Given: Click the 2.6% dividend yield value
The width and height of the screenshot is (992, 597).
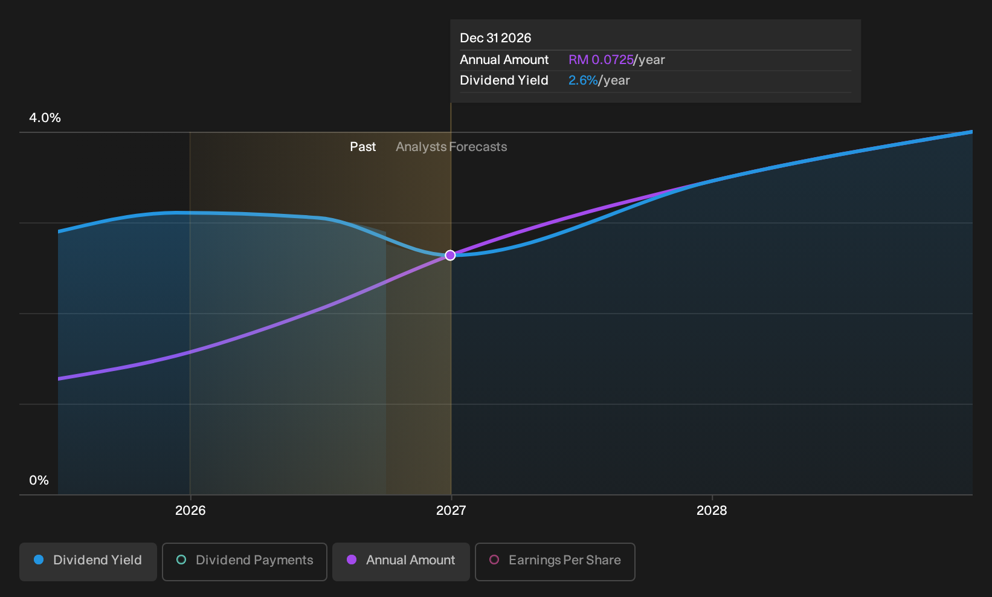Looking at the screenshot, I should click(x=583, y=80).
